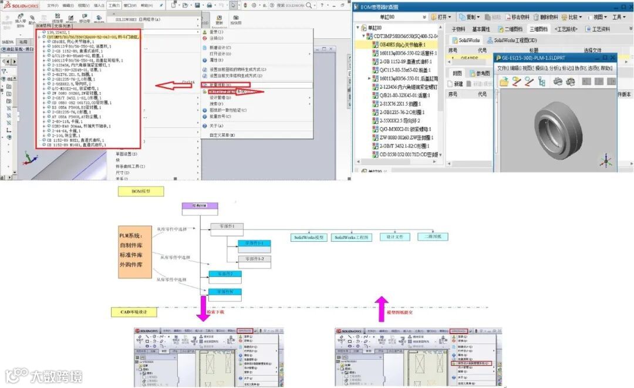Click the New document icon in SolidWorks toolbar

tap(173, 5)
